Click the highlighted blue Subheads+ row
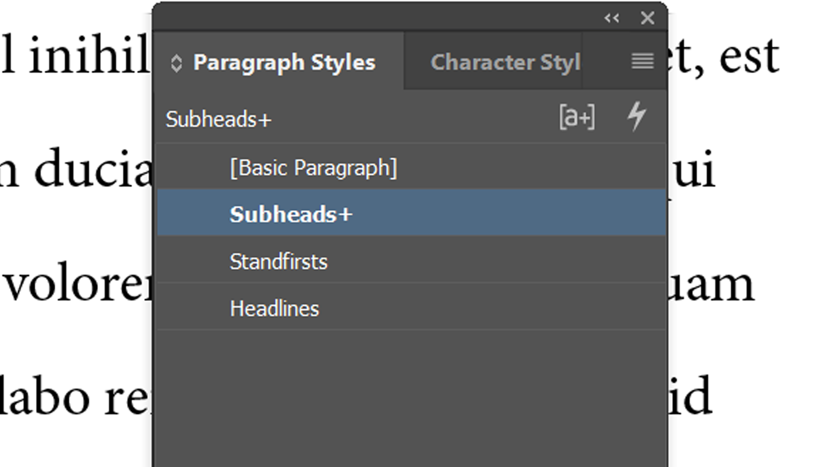 [411, 214]
